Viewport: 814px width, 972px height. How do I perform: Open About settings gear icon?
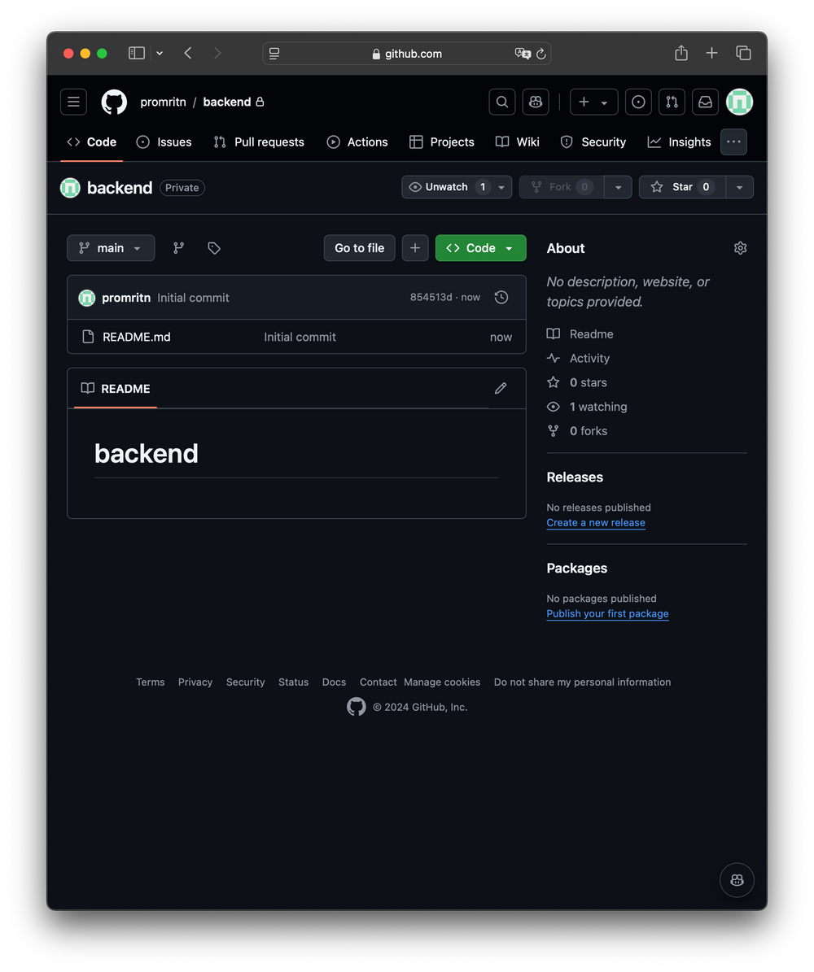(740, 248)
